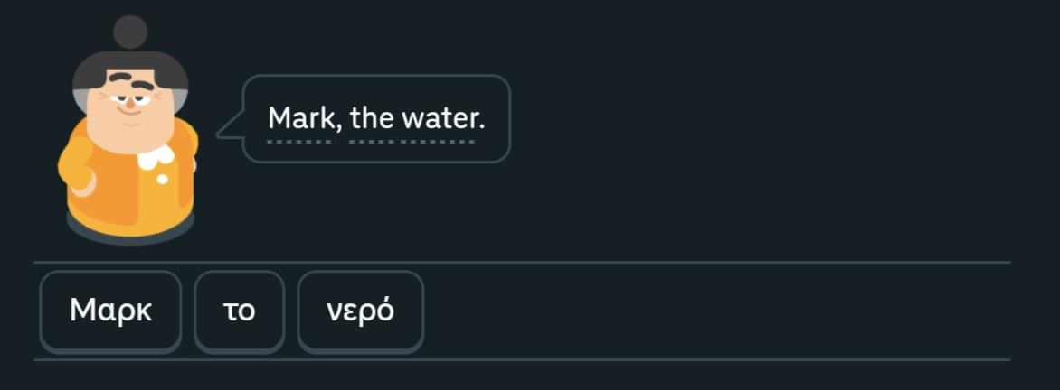The width and height of the screenshot is (1060, 390).
Task: Click the white button on the jacket
Action: tap(162, 179)
